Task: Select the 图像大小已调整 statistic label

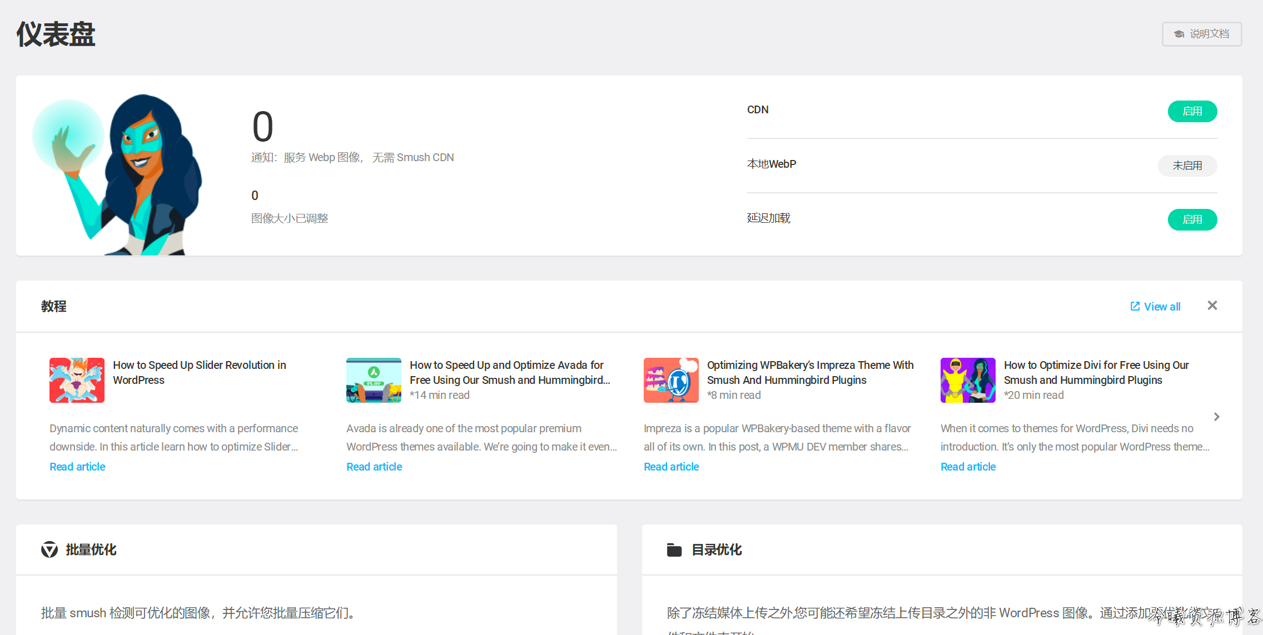Action: point(290,218)
